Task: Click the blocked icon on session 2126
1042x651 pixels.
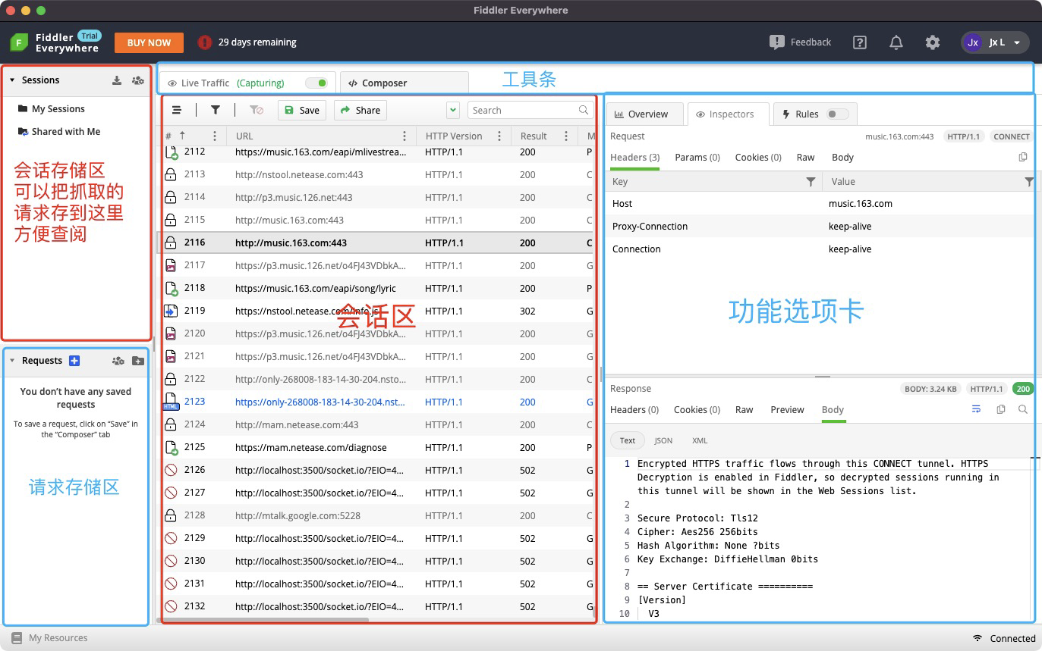Action: (x=171, y=470)
